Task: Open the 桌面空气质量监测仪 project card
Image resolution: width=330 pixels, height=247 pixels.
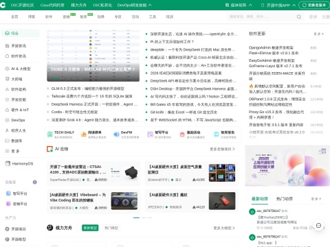Action: (x=191, y=173)
